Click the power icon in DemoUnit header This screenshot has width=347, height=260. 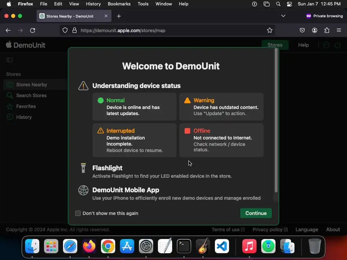click(337, 45)
